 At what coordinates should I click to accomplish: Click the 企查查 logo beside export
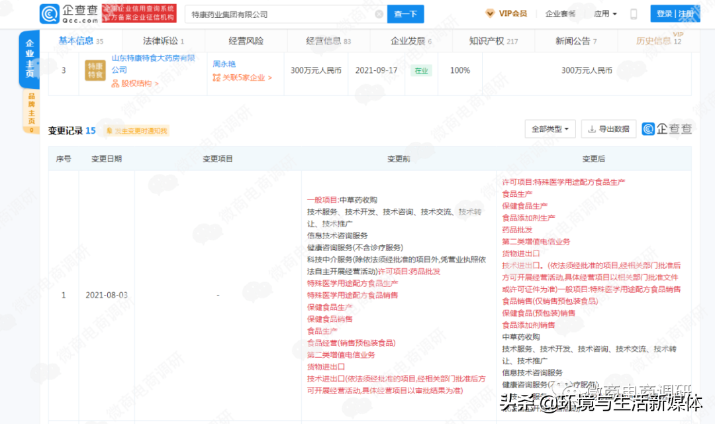(667, 129)
